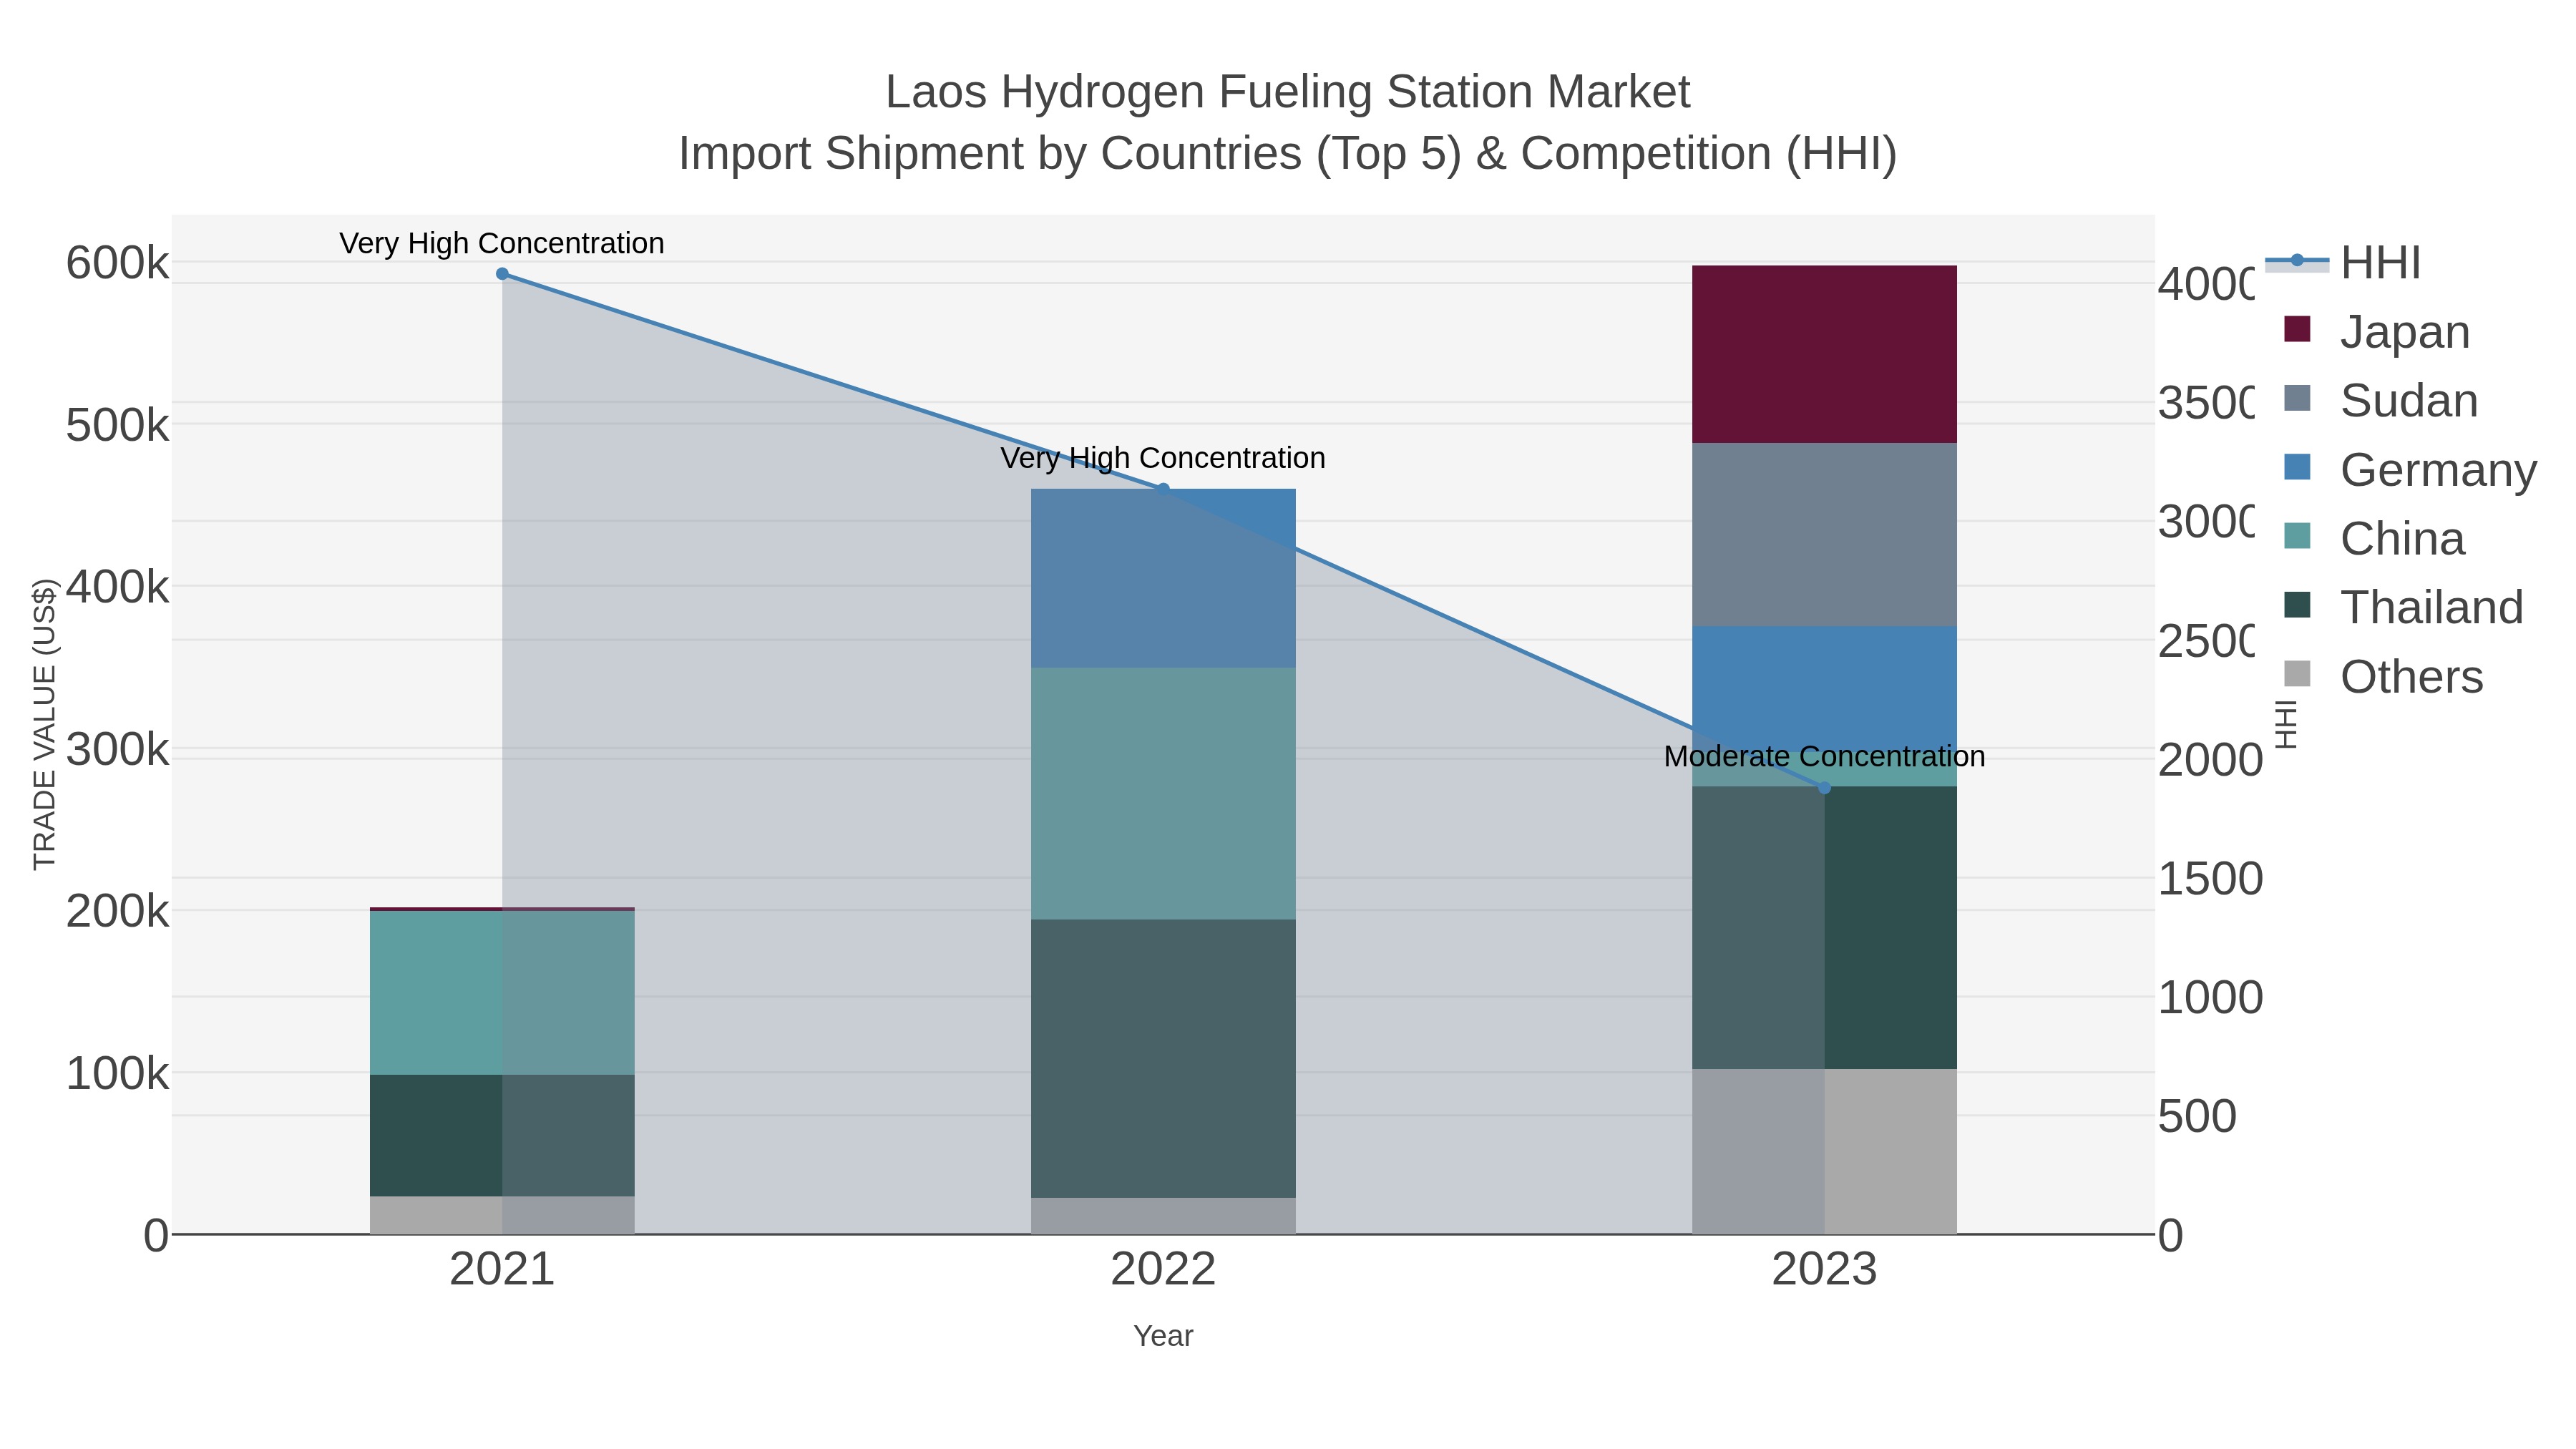Click 'Very High Concentration' annotation above 2021
The width and height of the screenshot is (2576, 1449).
click(502, 243)
